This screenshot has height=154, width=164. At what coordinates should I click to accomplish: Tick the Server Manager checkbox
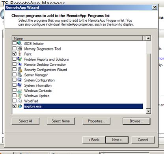point(15,74)
